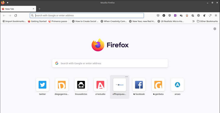Open the Getting Started bookmark

37,21
